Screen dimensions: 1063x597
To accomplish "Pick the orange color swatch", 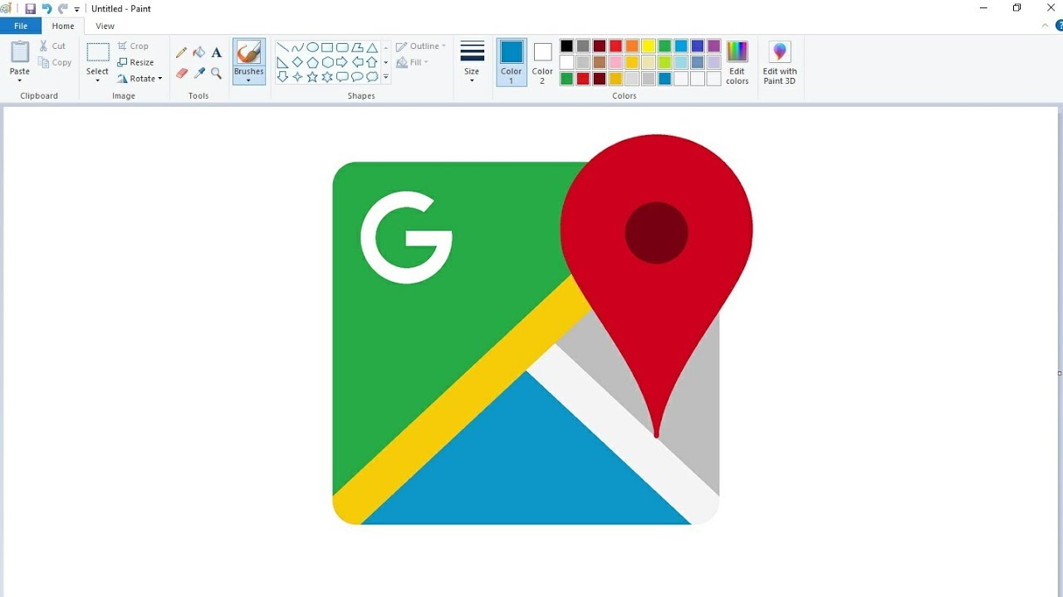I will pos(632,46).
